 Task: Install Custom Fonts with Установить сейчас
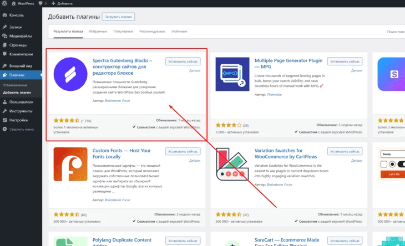coord(183,151)
